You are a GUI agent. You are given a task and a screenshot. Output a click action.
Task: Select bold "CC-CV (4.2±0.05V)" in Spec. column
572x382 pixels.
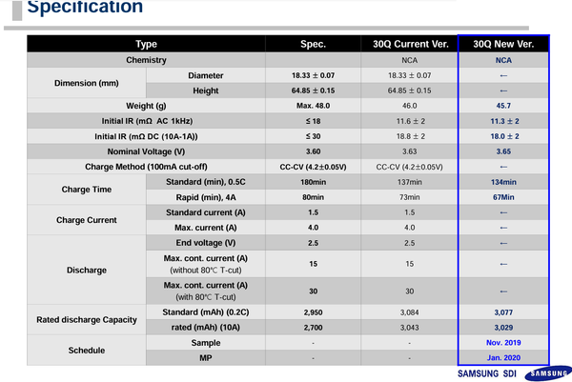coord(313,167)
